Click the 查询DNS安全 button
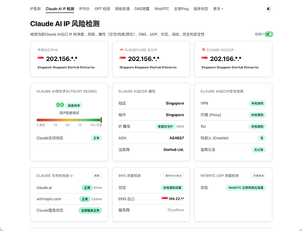 174,176
